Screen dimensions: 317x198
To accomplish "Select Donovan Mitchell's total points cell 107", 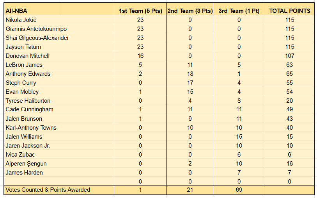I will [289, 56].
